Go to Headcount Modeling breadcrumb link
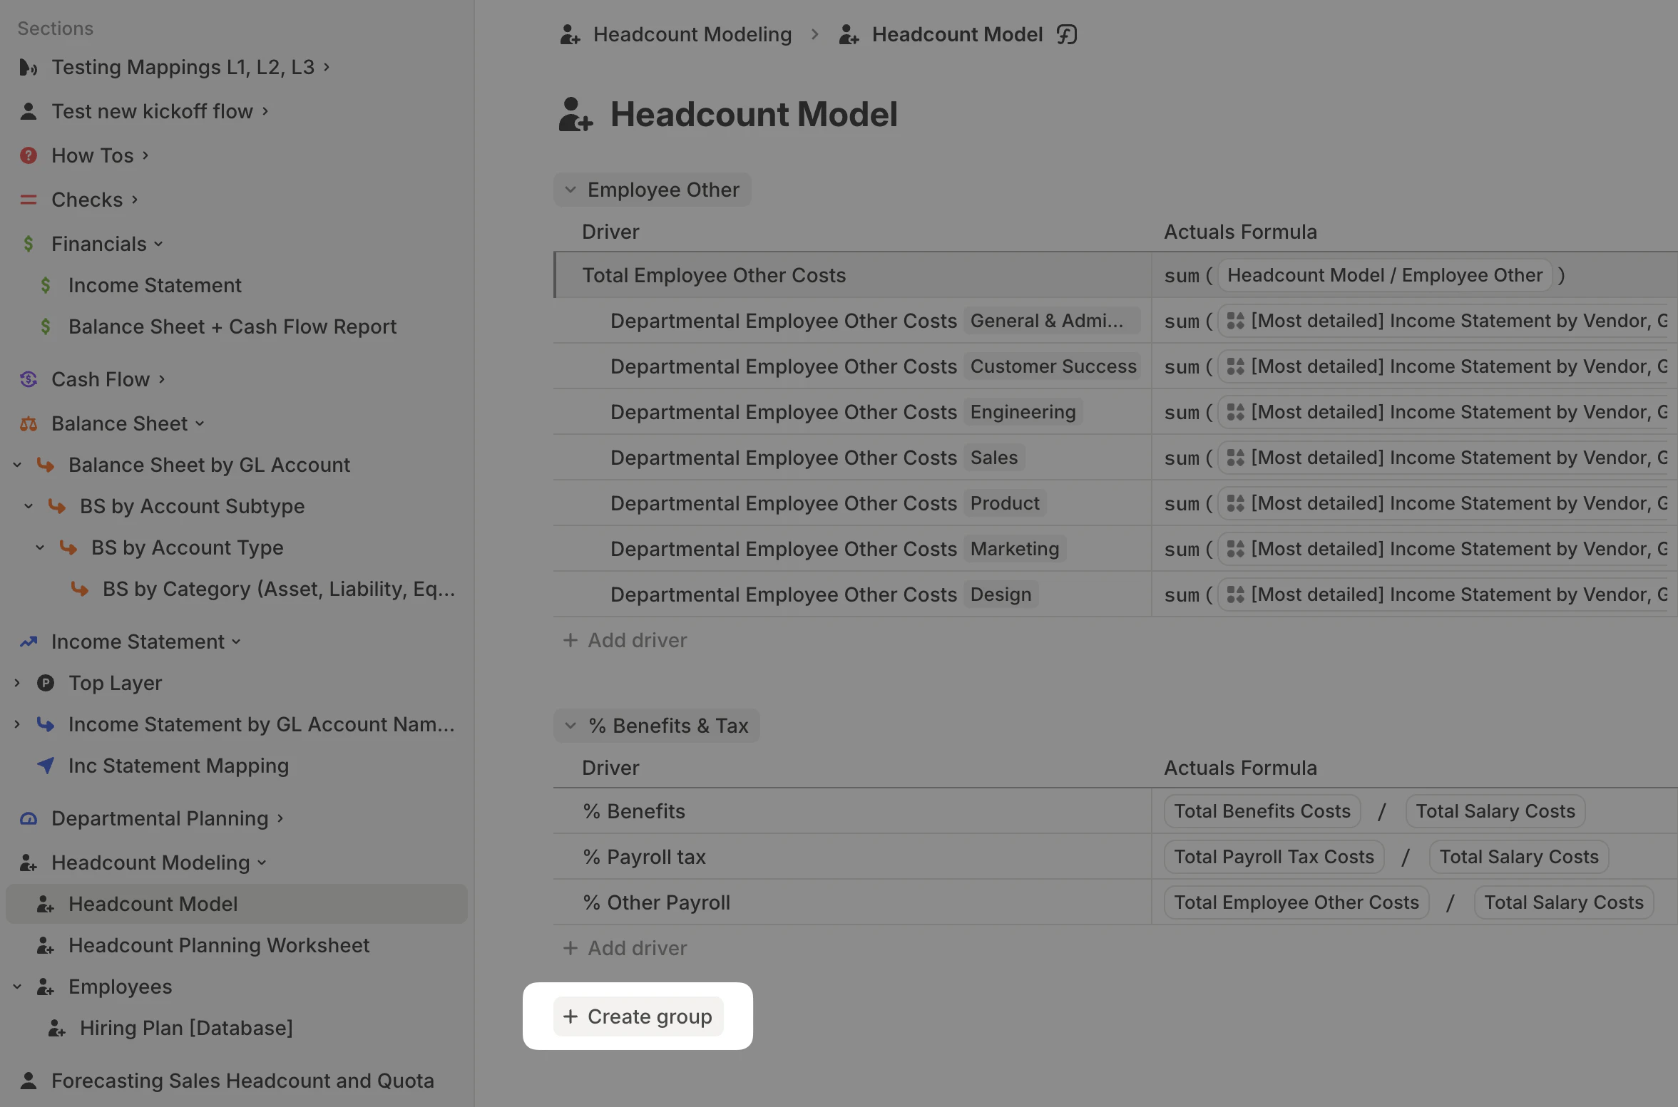Image resolution: width=1678 pixels, height=1107 pixels. pyautogui.click(x=692, y=34)
